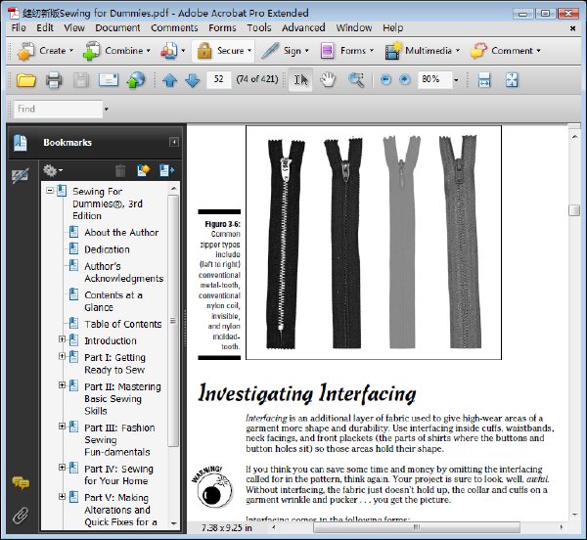Open the bookmarks Options gear dropdown
Viewport: 587px width, 540px height.
53,170
